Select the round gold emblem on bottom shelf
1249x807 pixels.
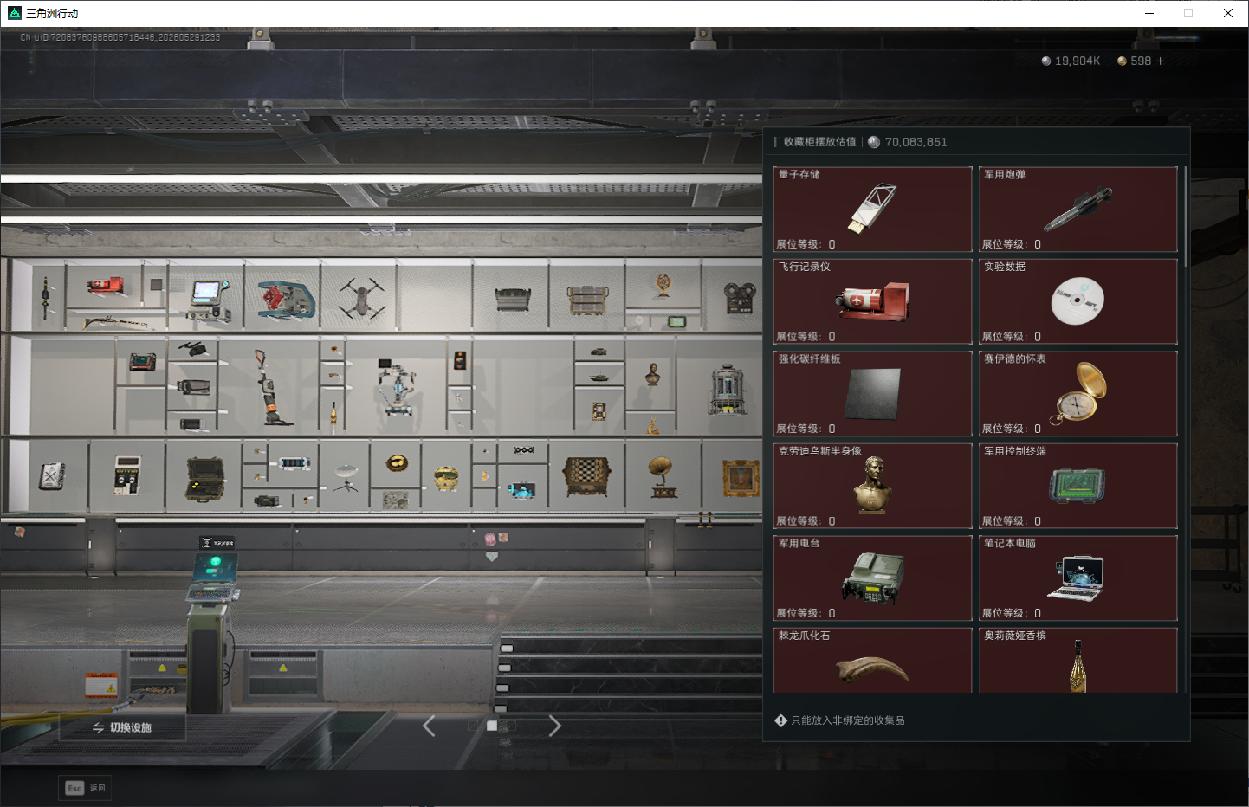click(x=397, y=463)
